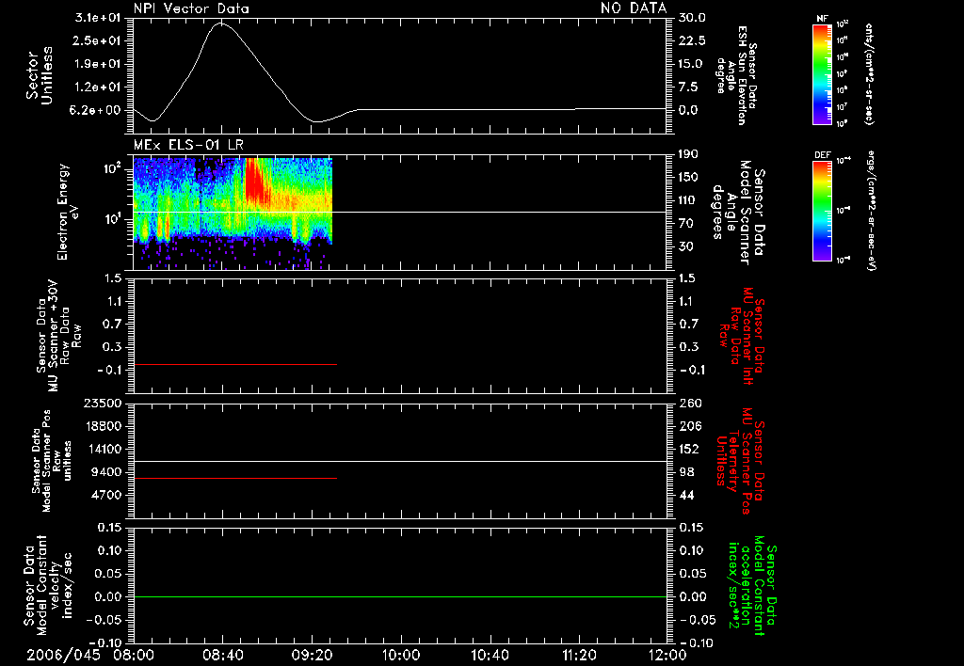Click the peak of the Sun Elevation curve
The image size is (964, 666).
(x=220, y=24)
